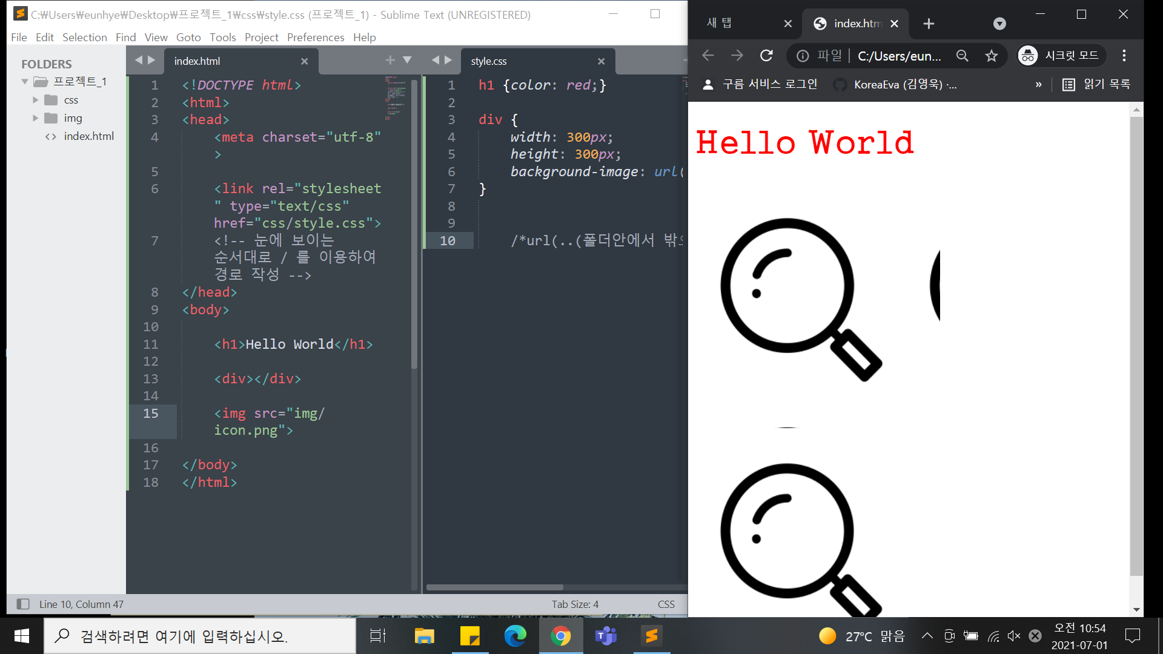The width and height of the screenshot is (1163, 654).
Task: Collapse the 프로젝트_1 folder
Action: coord(25,82)
